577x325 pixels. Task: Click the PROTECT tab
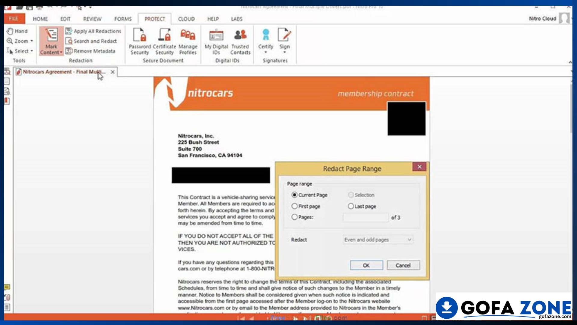[155, 19]
